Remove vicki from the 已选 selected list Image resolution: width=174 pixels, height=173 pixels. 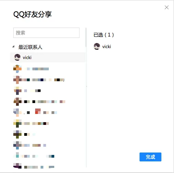(102, 46)
